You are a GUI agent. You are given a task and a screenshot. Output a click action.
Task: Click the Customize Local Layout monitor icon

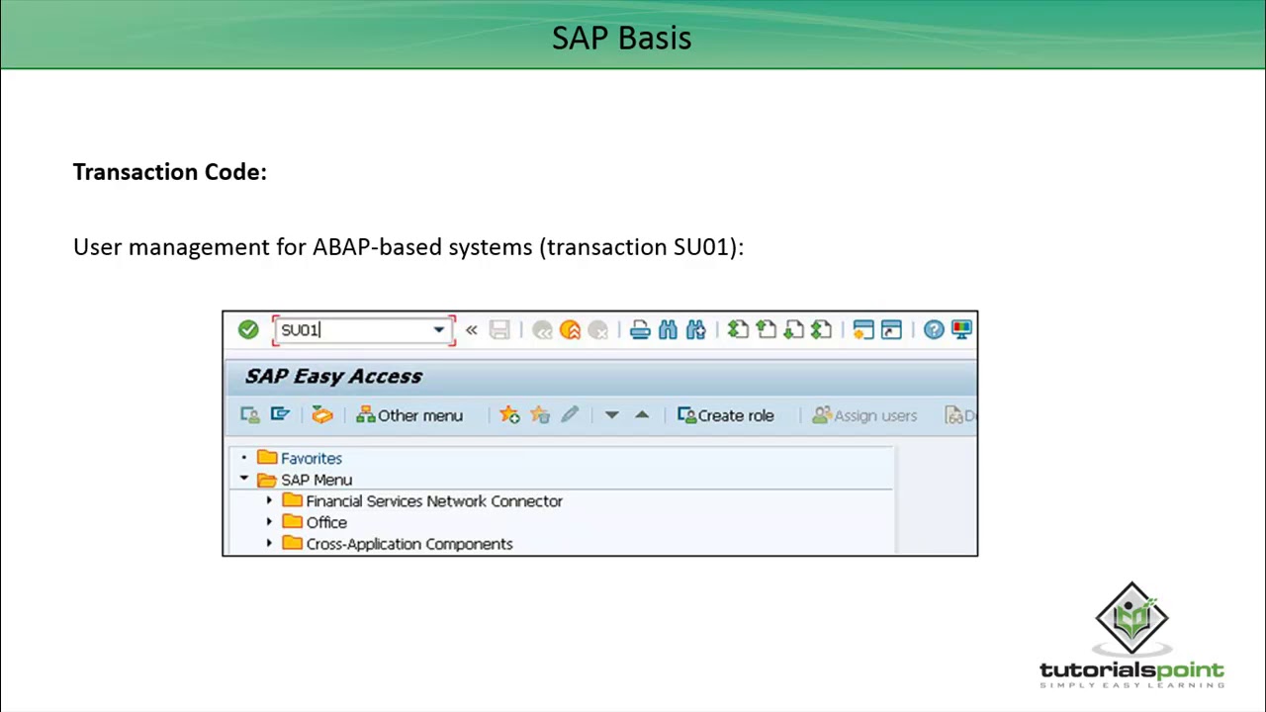[961, 329]
